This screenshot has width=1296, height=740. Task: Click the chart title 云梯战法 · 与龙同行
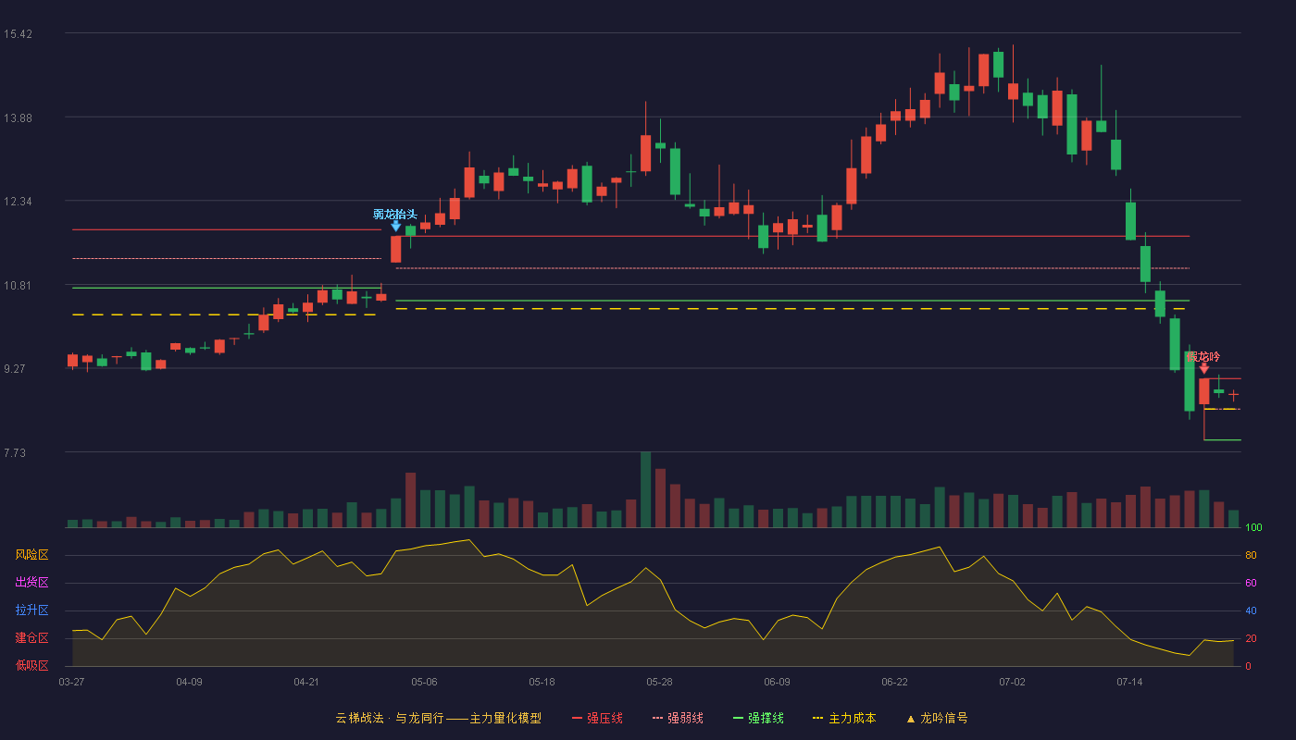click(390, 718)
